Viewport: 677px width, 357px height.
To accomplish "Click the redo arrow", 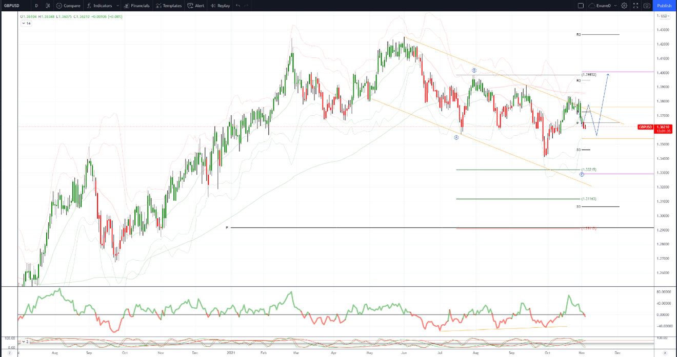I will 246,6.
